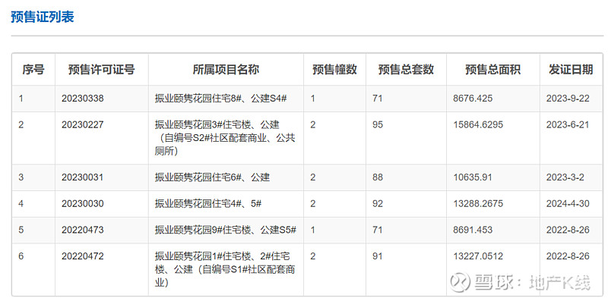
Task: Click building count in permit 20230031 row
Action: click(313, 177)
